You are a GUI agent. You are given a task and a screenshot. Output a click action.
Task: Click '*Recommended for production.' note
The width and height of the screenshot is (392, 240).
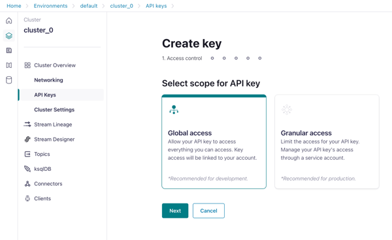click(318, 179)
